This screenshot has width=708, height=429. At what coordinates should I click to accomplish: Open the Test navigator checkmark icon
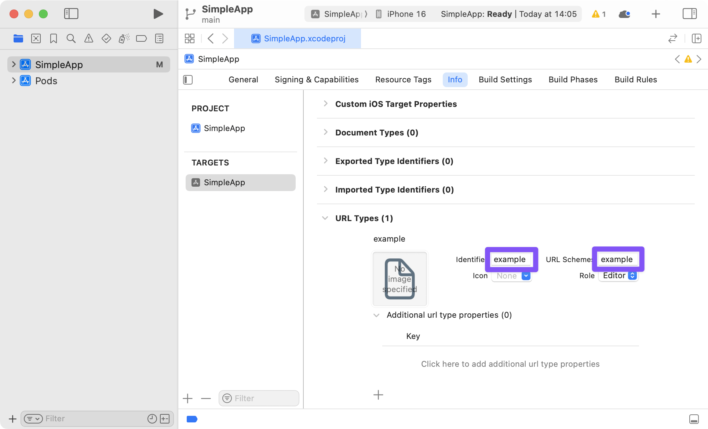pyautogui.click(x=106, y=38)
